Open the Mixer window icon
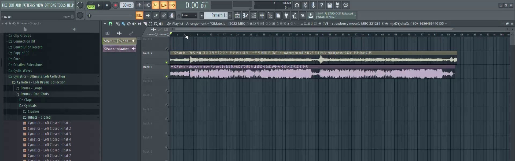 pos(262,16)
